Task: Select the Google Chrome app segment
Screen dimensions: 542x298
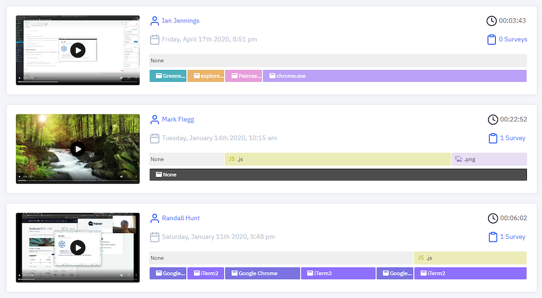Action: [x=263, y=274]
